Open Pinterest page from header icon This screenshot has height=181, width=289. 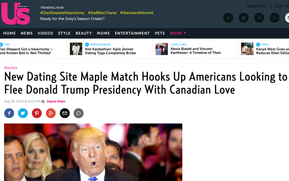pos(259,18)
